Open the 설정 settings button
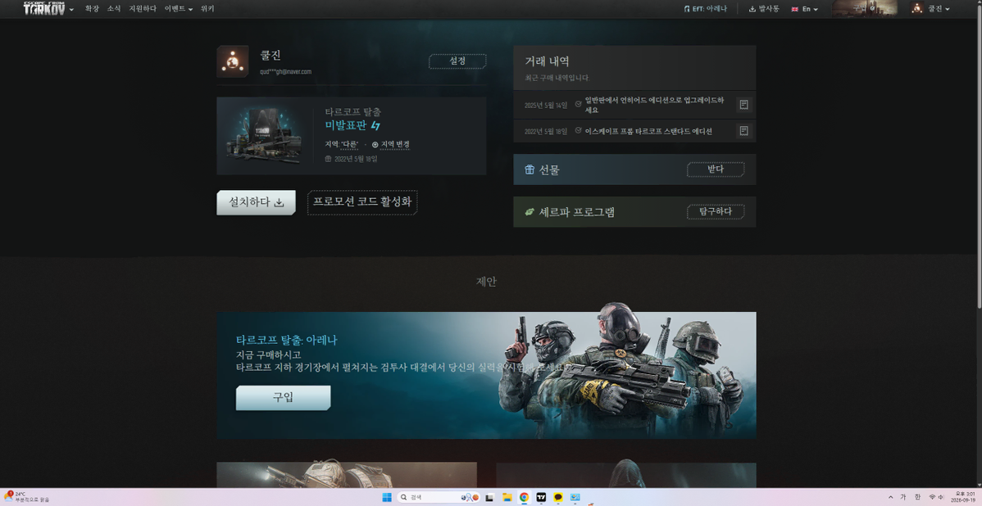This screenshot has height=506, width=982. (x=457, y=61)
